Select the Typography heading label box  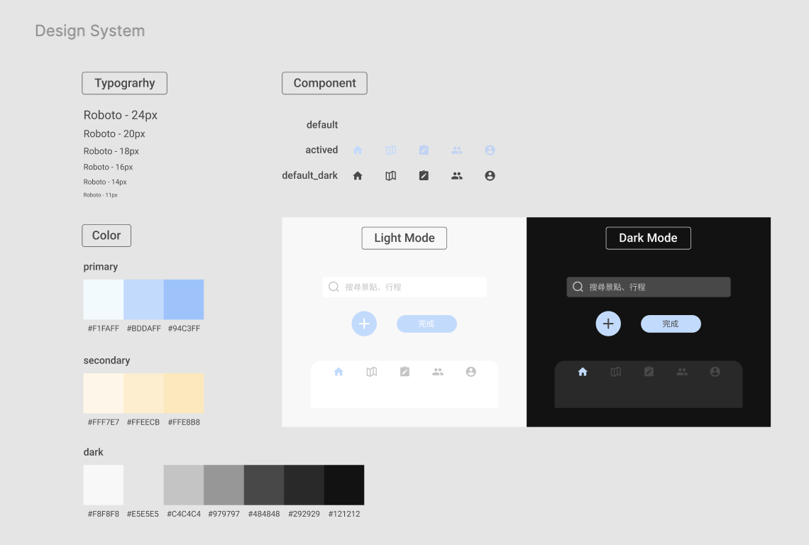[x=124, y=83]
